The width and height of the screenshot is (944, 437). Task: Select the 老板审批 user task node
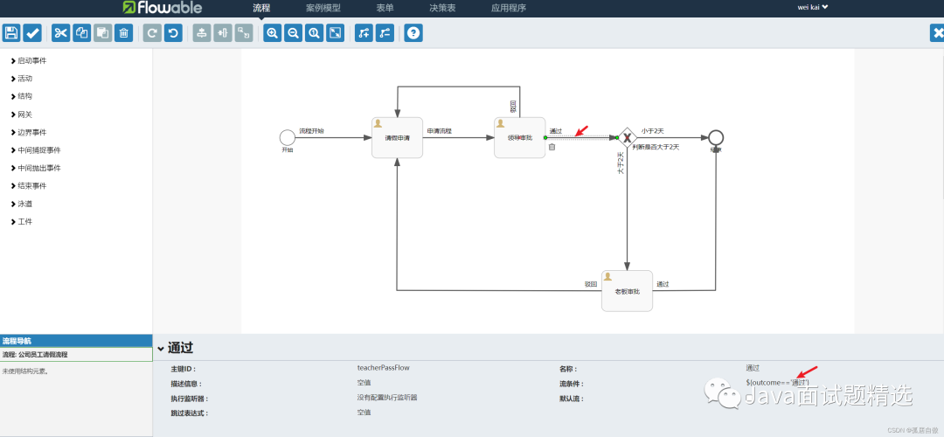click(627, 291)
